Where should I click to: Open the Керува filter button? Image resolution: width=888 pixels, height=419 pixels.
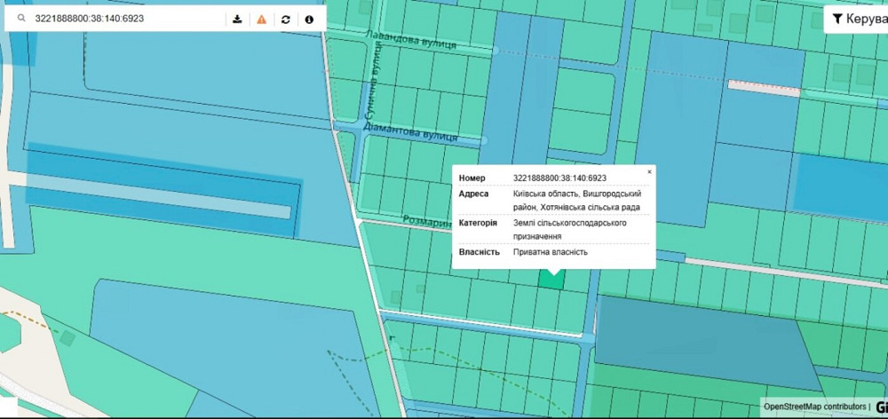coord(857,18)
